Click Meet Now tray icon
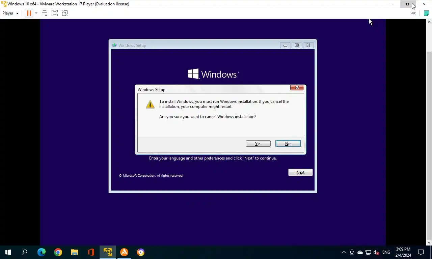Image resolution: width=432 pixels, height=259 pixels. click(352, 252)
